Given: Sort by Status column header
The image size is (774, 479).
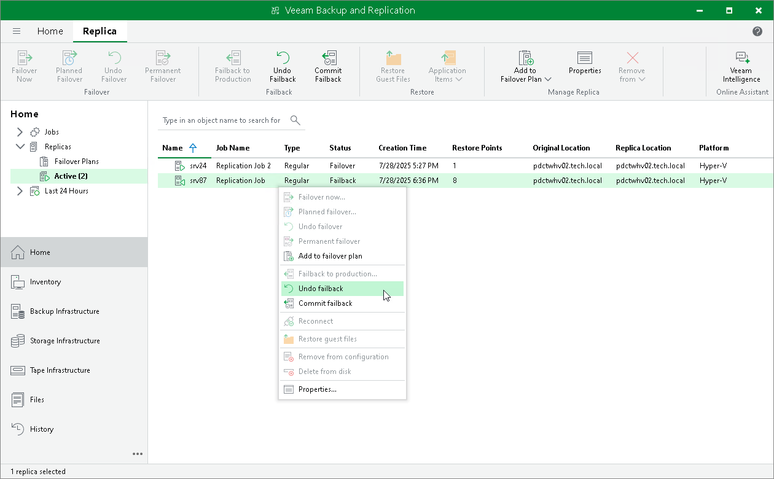Looking at the screenshot, I should coord(340,148).
